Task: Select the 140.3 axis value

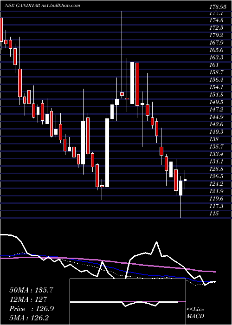Action: click(217, 132)
